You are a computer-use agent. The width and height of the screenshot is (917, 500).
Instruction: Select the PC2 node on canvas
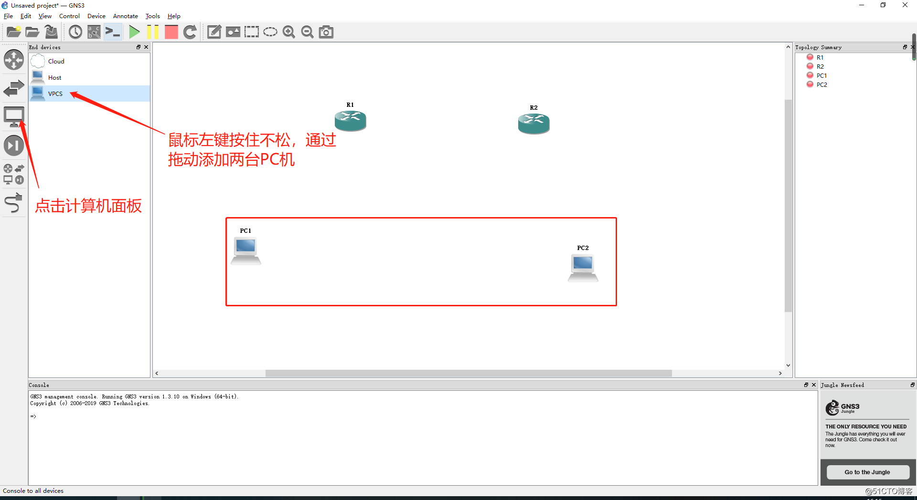[x=583, y=268]
